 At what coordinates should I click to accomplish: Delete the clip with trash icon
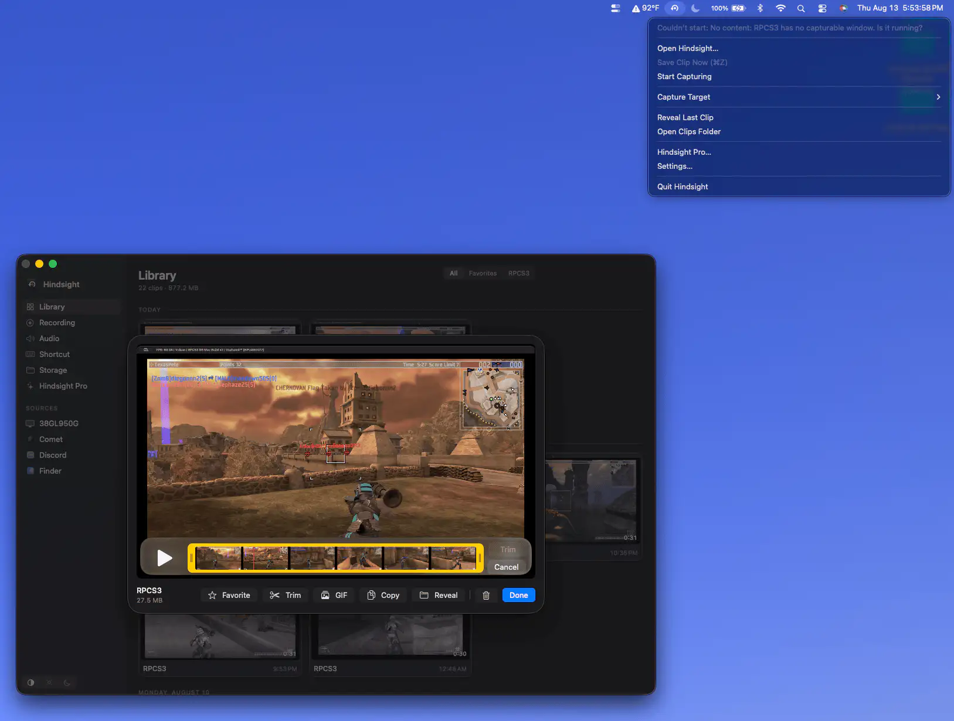click(x=486, y=596)
